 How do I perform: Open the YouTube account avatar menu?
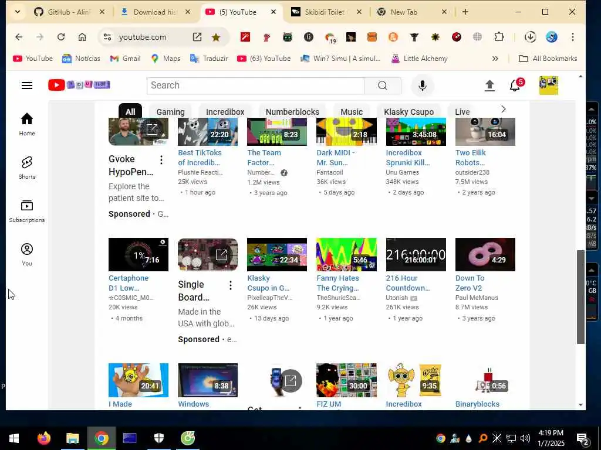click(549, 86)
